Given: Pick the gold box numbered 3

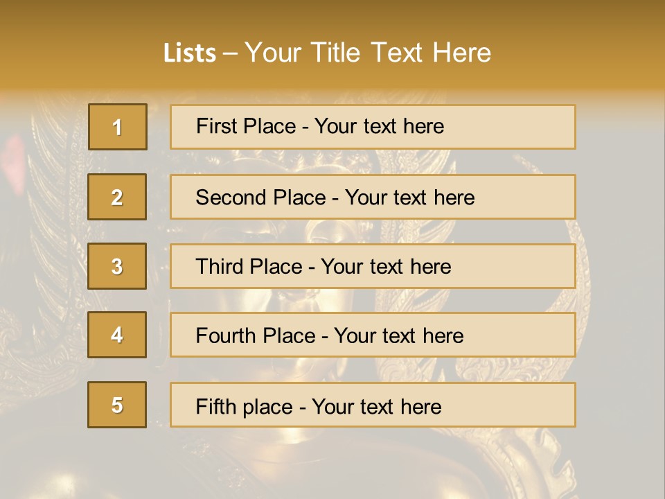Looking at the screenshot, I should [117, 266].
